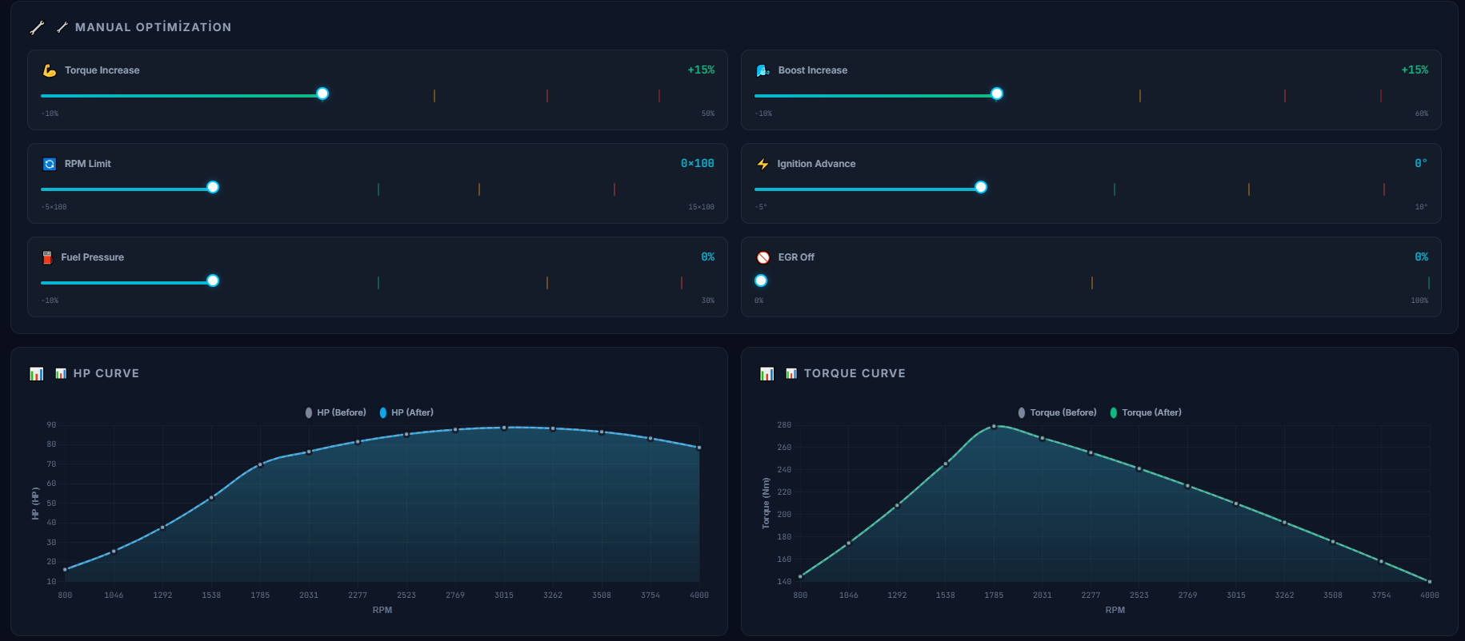1465x641 pixels.
Task: Toggle HP (After) series in legend
Action: (x=406, y=412)
